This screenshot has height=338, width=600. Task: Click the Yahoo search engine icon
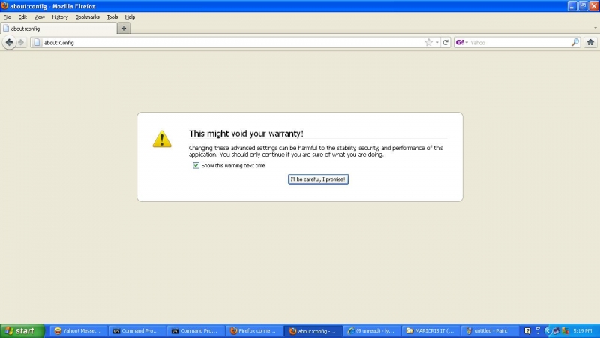click(459, 42)
